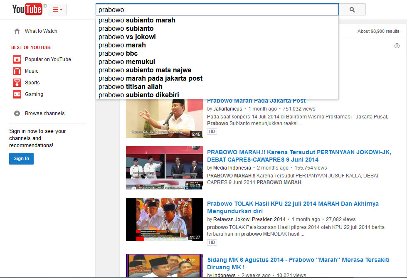The image size is (407, 278).
Task: Open video 'Prabowo TOLAK Hasil KPU 22 juli 2014'
Action: tap(293, 207)
